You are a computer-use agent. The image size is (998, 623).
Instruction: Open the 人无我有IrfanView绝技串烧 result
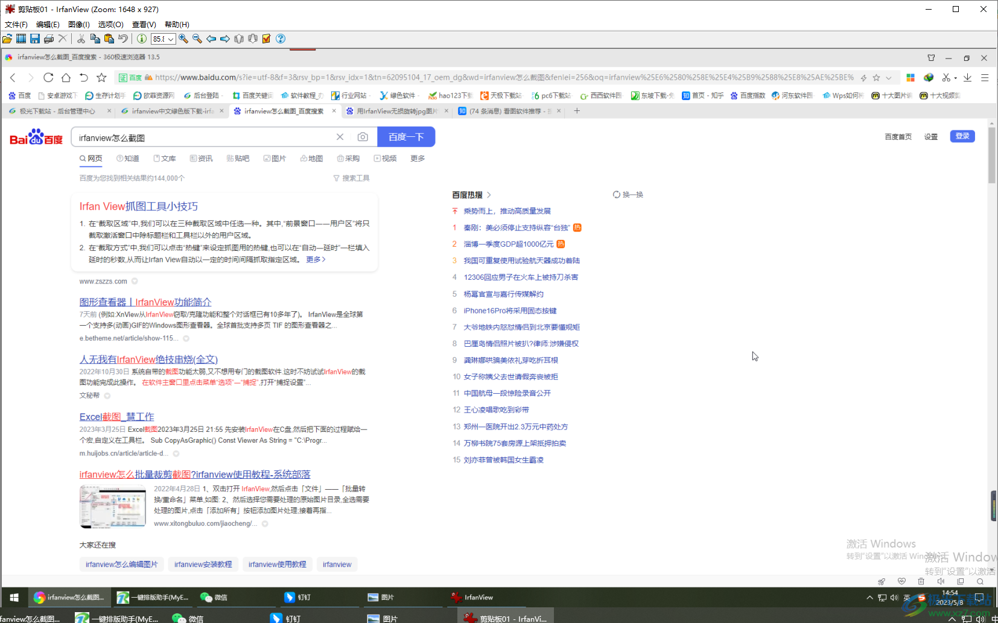[148, 359]
